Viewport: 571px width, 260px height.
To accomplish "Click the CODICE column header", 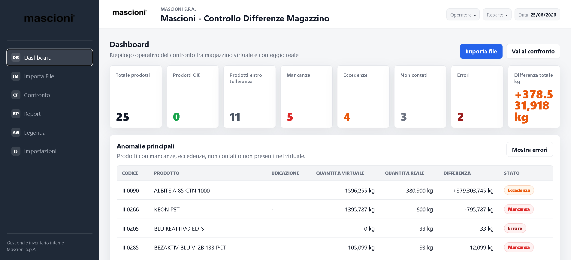I will tap(130, 173).
